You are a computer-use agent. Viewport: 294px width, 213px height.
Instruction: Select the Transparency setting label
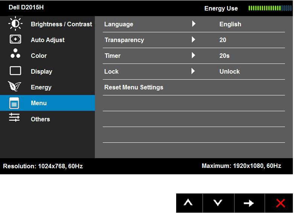point(124,40)
